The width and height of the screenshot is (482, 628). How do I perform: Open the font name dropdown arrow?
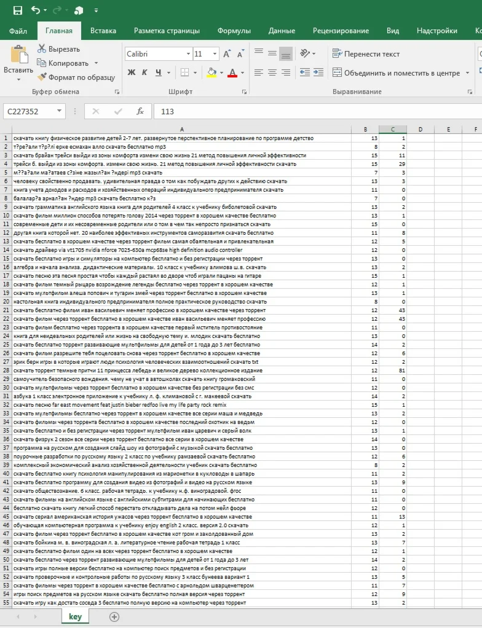[188, 54]
